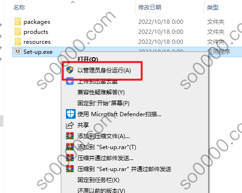Click the admin shield icon in context menu
The image size is (242, 193).
pos(70,70)
